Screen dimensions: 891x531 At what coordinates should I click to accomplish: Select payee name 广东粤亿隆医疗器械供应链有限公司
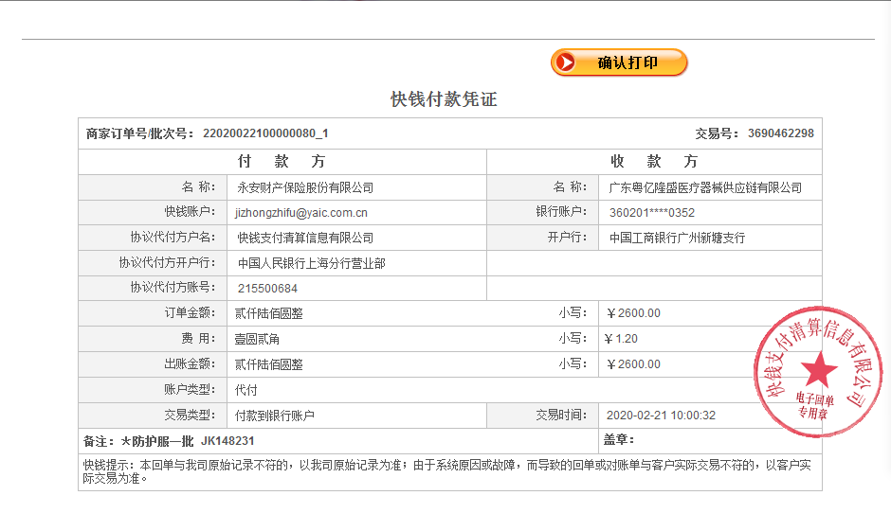pos(705,188)
